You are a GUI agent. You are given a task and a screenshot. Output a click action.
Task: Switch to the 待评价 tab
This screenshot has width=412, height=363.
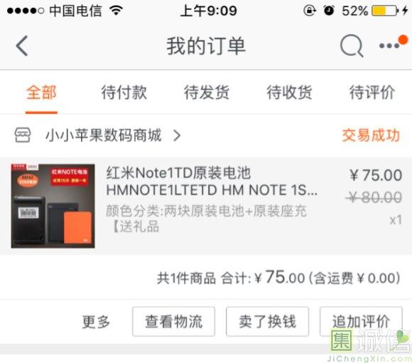[x=372, y=93]
